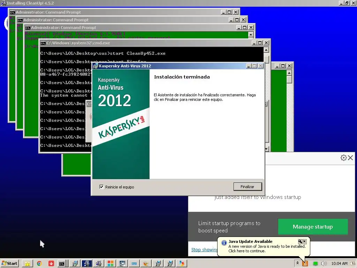Viewport: 357px width, 268px height.
Task: Switch to the active CleanUp installer taskbar button
Action: tap(86, 264)
